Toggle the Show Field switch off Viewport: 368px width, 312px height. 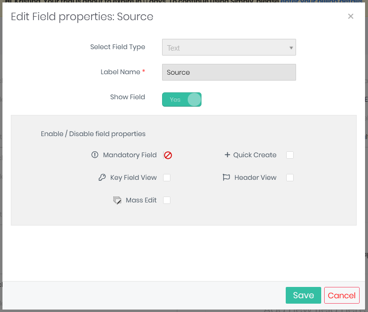(182, 100)
